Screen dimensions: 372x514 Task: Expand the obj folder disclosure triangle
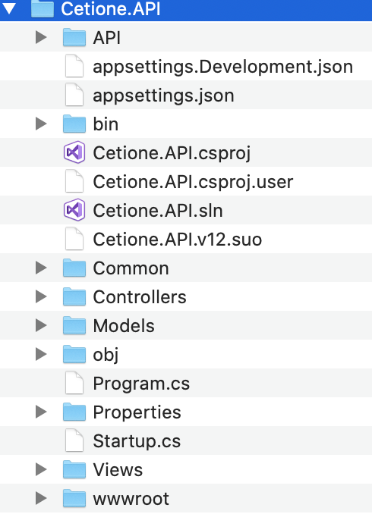[41, 354]
